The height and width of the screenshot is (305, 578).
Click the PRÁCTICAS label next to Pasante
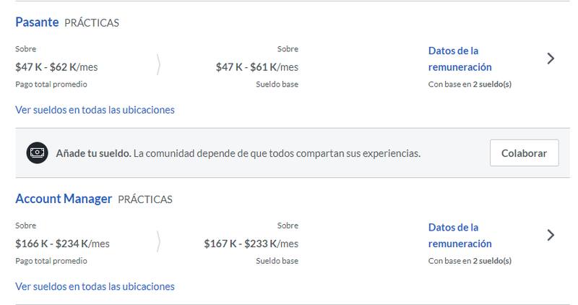(x=92, y=23)
